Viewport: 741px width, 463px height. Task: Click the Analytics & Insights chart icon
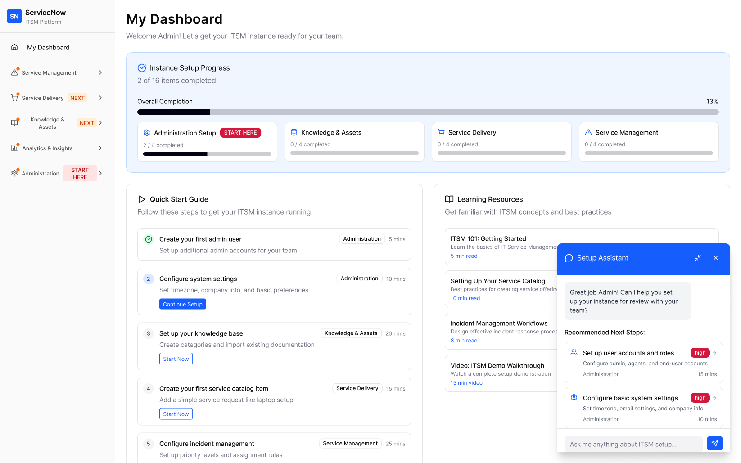coord(14,148)
